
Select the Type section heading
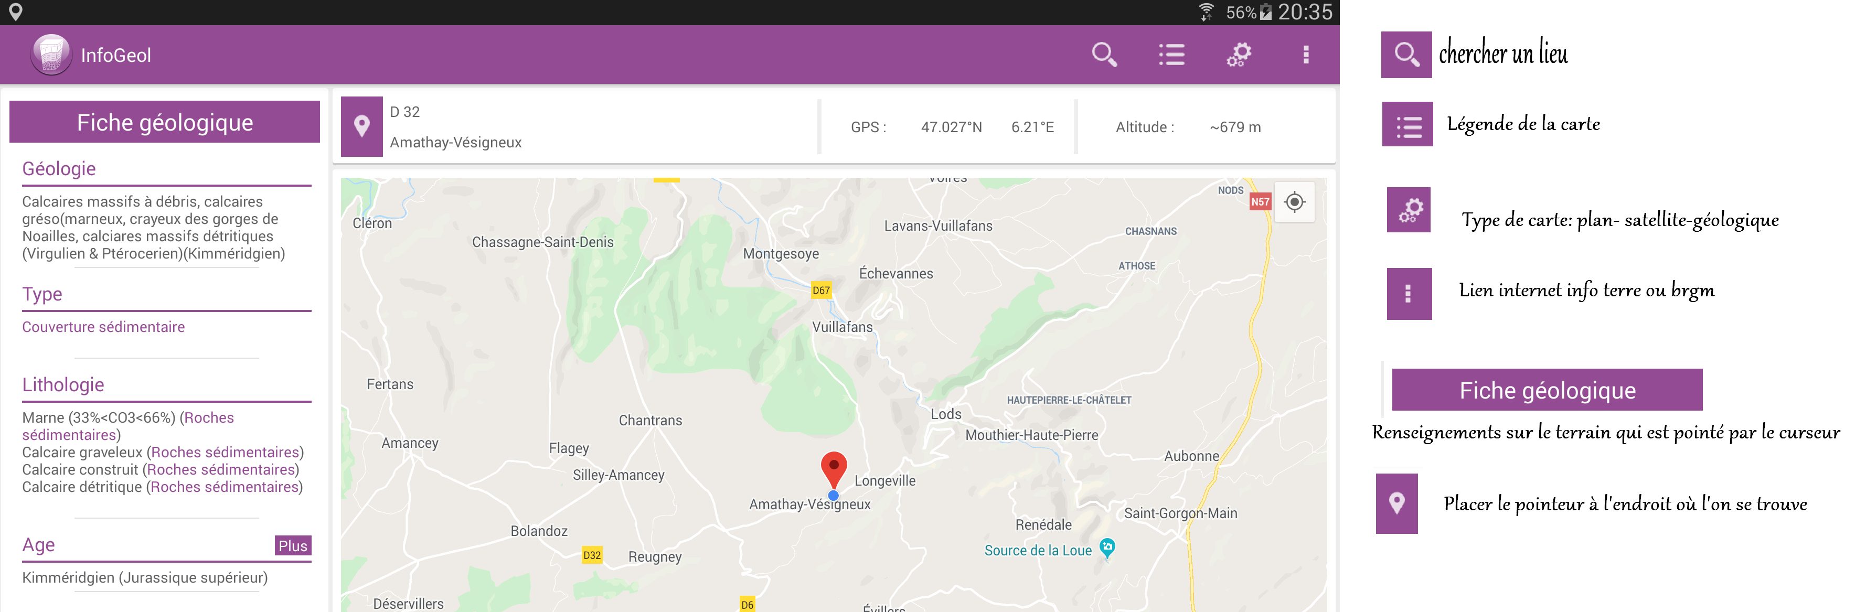42,294
